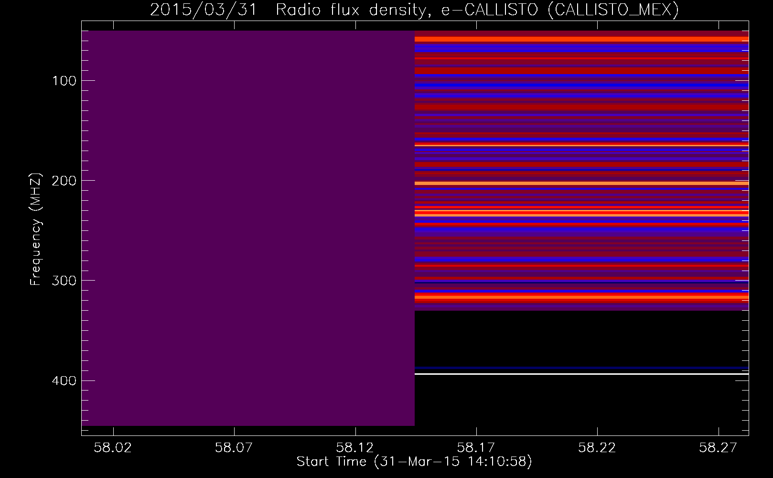The width and height of the screenshot is (773, 478).
Task: Click the 100 frequency tick label
Action: coord(64,81)
